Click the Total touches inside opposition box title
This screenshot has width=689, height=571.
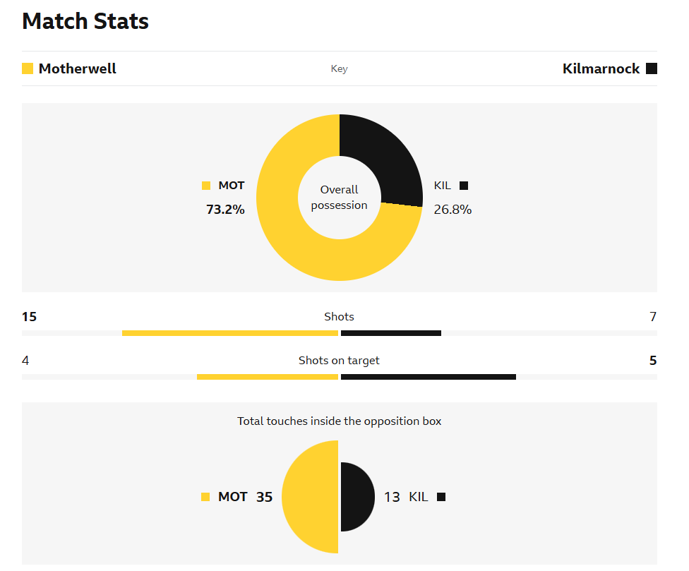340,421
